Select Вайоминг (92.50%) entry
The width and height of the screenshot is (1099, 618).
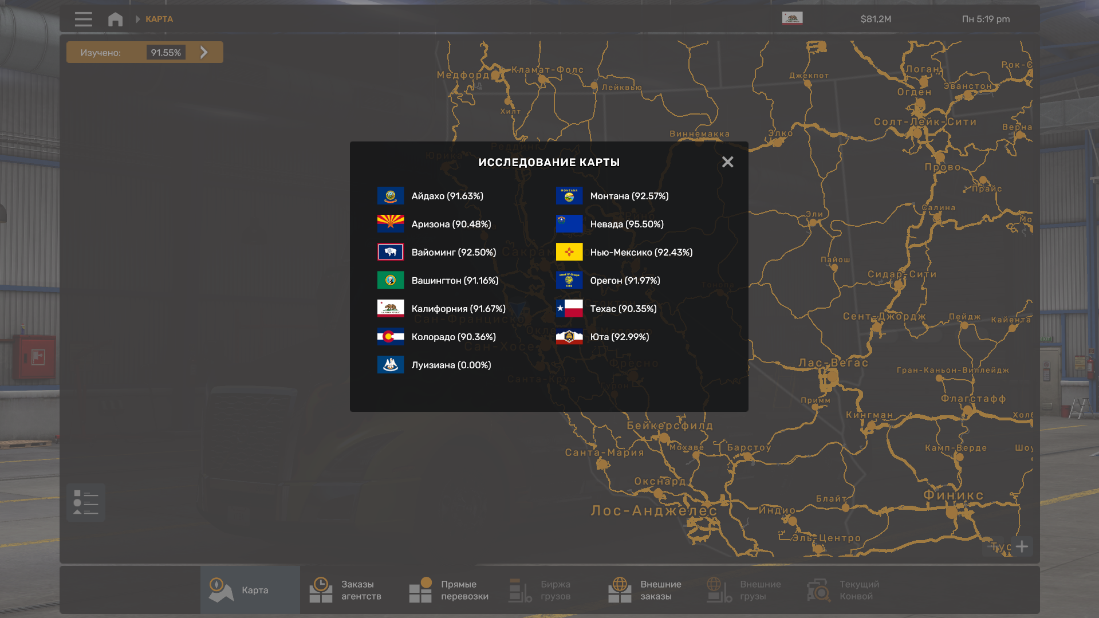point(454,252)
